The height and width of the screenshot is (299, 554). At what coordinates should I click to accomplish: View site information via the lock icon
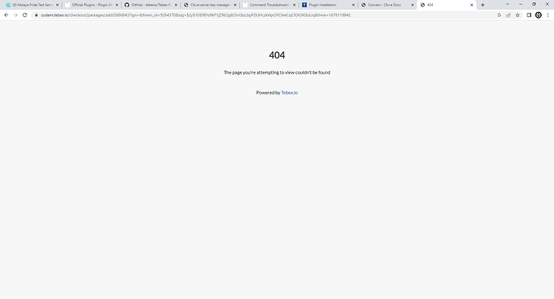(x=36, y=15)
